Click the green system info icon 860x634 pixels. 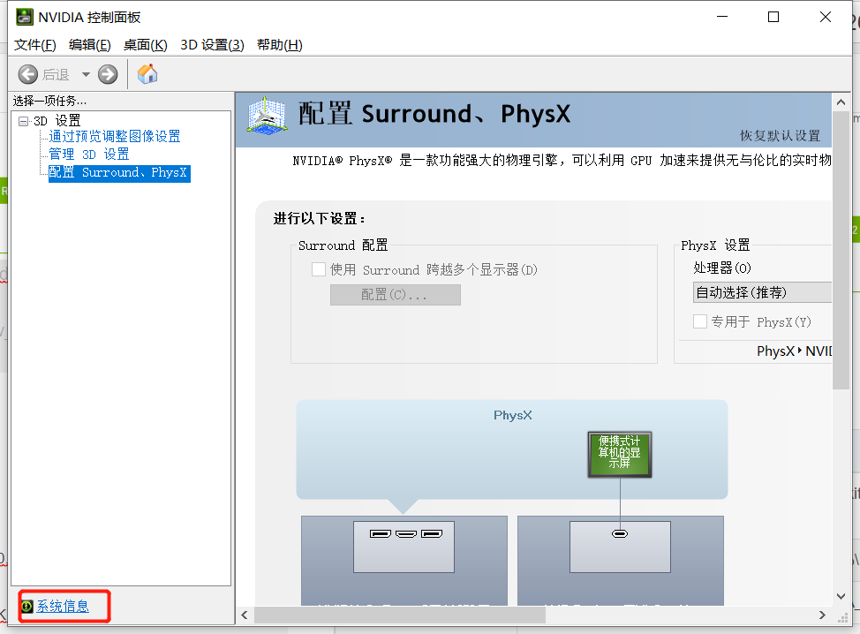point(26,606)
